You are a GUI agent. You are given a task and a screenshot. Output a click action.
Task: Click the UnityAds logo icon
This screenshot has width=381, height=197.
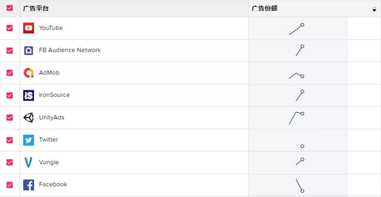pyautogui.click(x=29, y=118)
